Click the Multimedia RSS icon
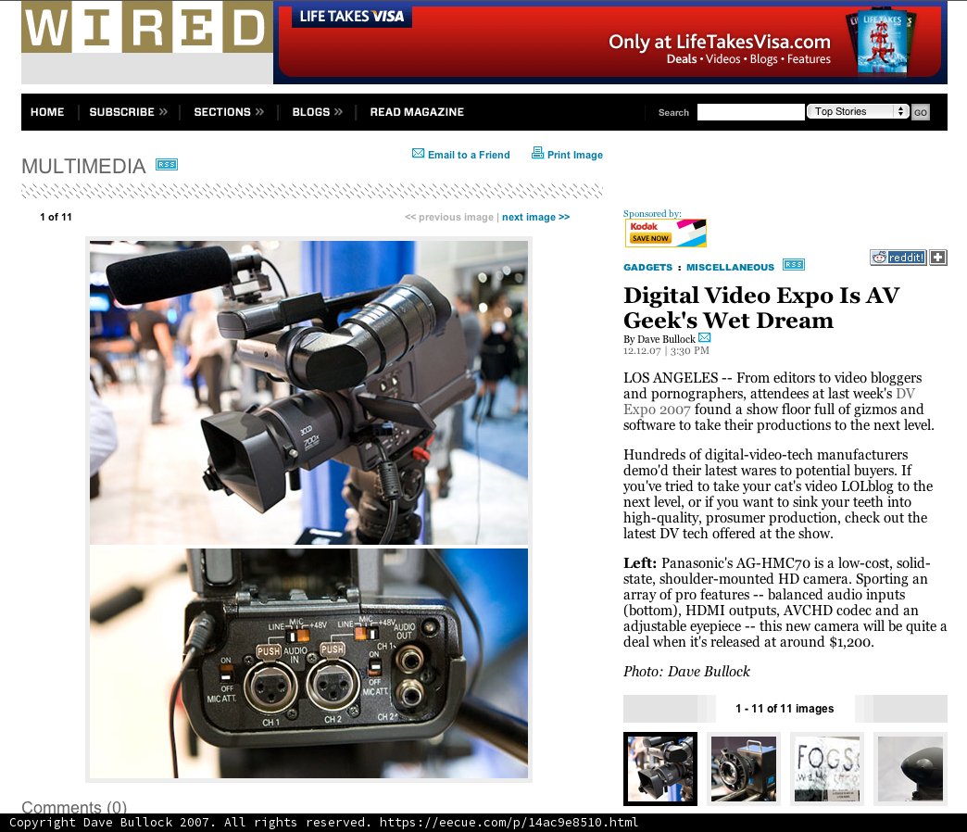The height and width of the screenshot is (832, 967). 167,164
